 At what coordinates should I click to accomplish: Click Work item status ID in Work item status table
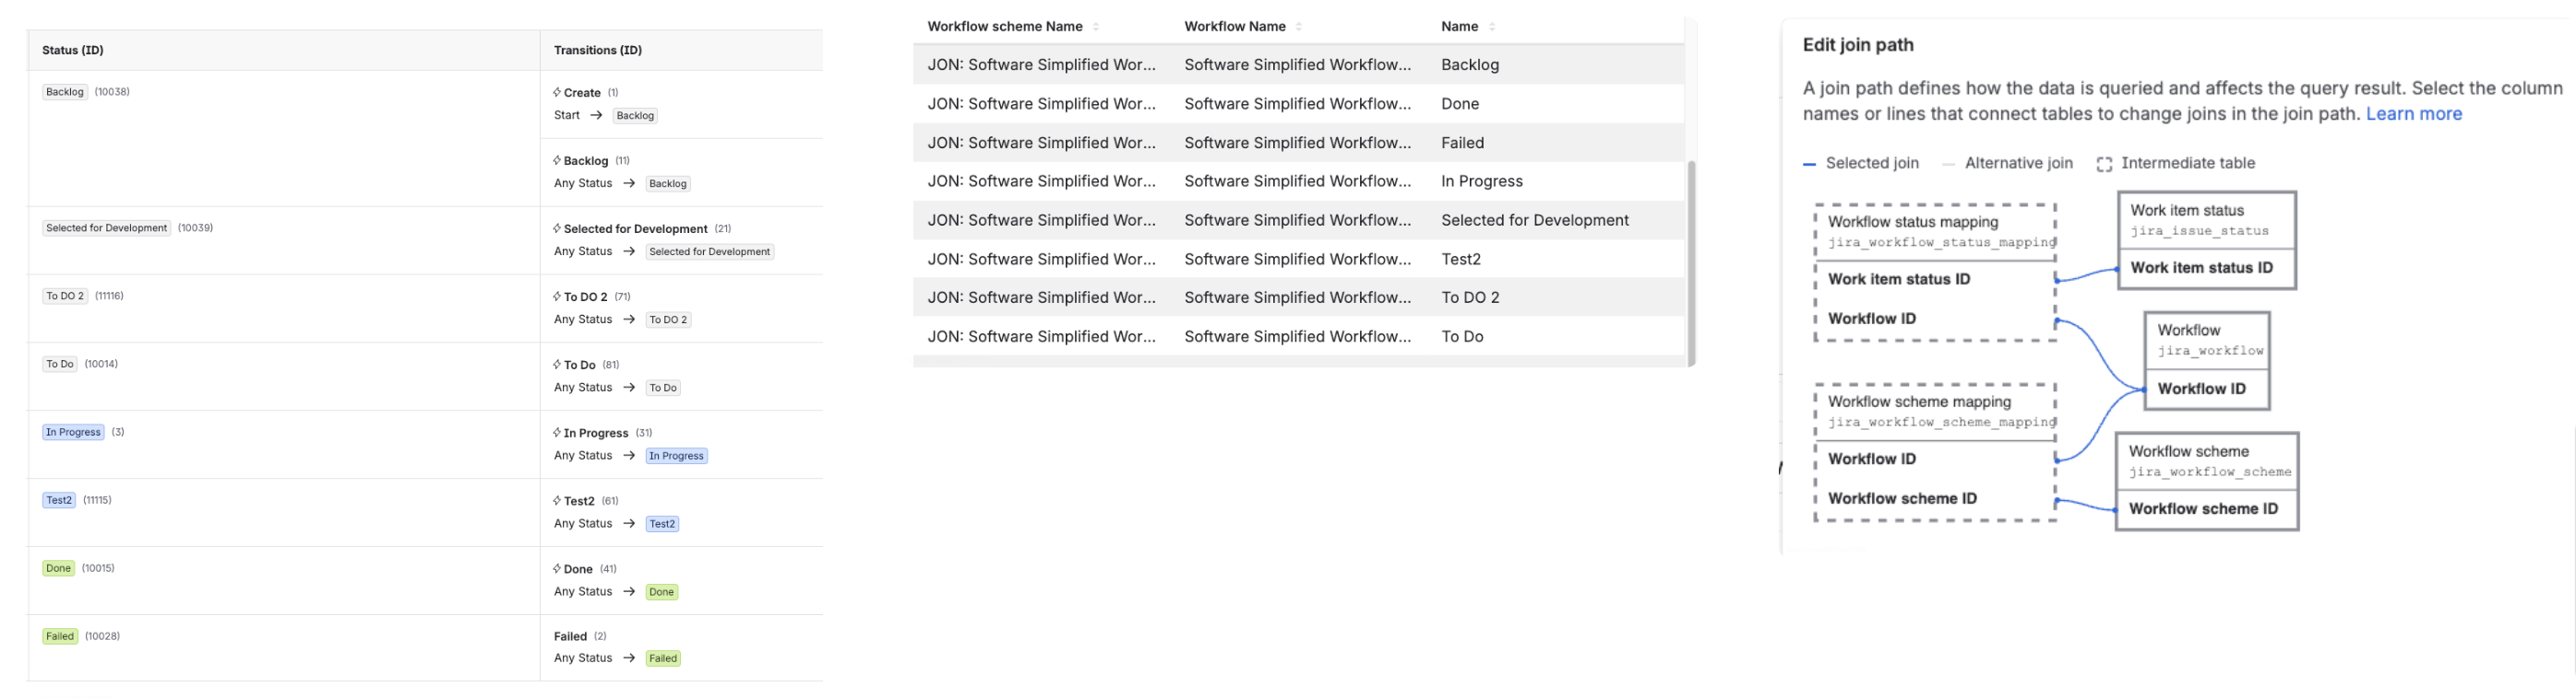2201,268
